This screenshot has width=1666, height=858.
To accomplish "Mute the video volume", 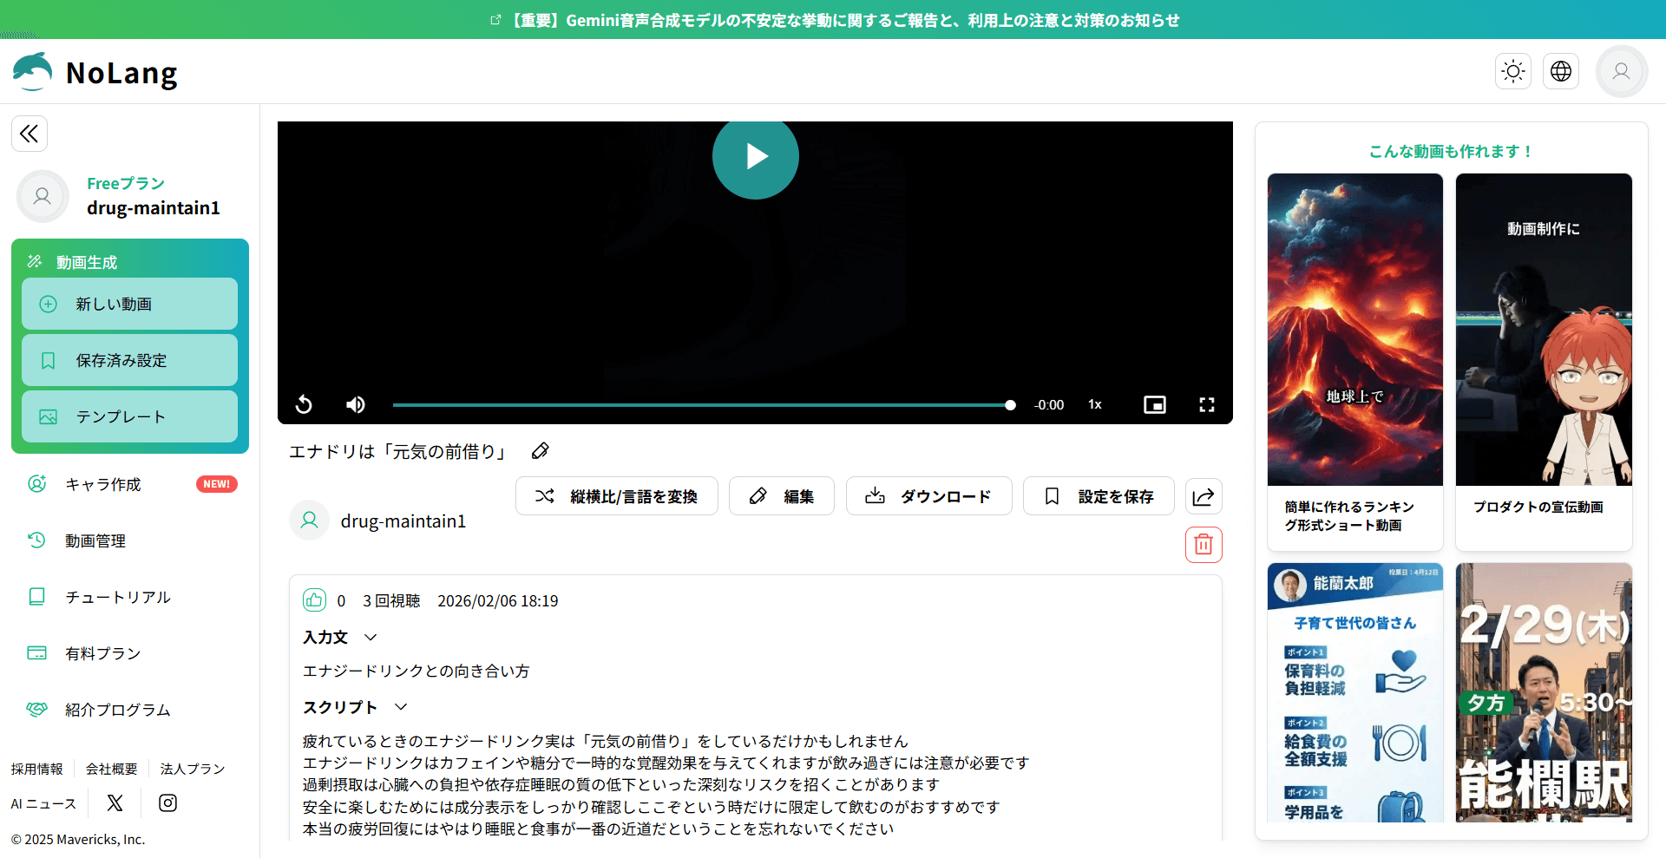I will tap(356, 404).
